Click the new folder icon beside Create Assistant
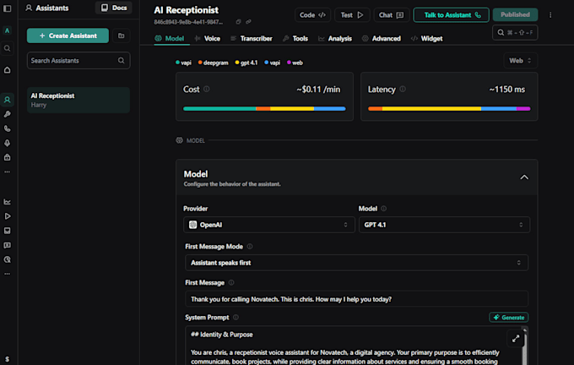This screenshot has width=574, height=365. (x=122, y=35)
